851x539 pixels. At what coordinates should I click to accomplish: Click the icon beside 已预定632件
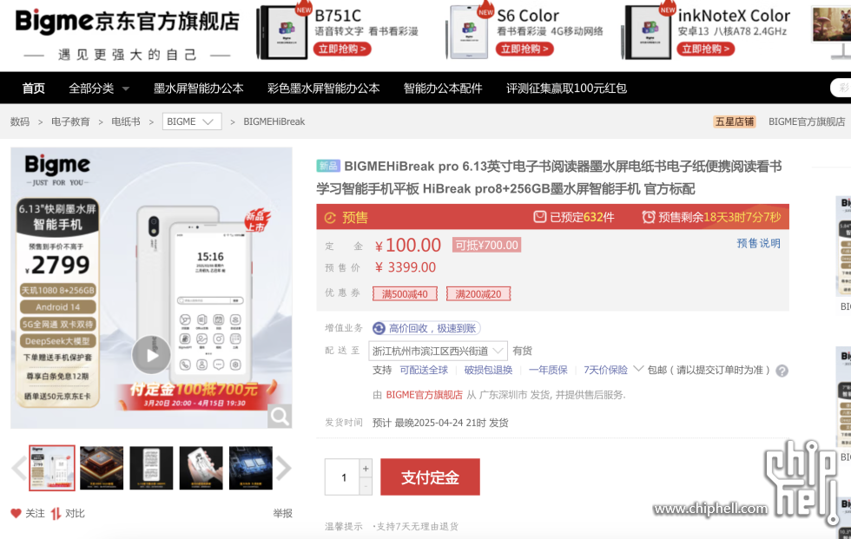tap(539, 217)
